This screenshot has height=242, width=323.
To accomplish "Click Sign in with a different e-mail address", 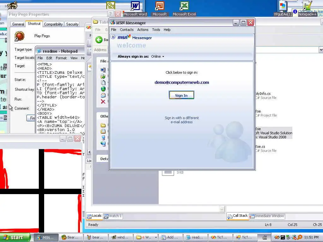I will pos(182,120).
